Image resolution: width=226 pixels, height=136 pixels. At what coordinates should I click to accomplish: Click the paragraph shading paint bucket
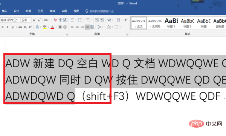(x=109, y=27)
